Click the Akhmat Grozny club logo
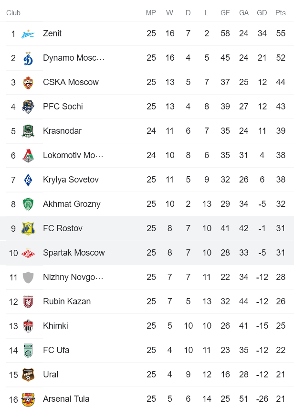Screen dimensions: 294x418 [x=27, y=204]
